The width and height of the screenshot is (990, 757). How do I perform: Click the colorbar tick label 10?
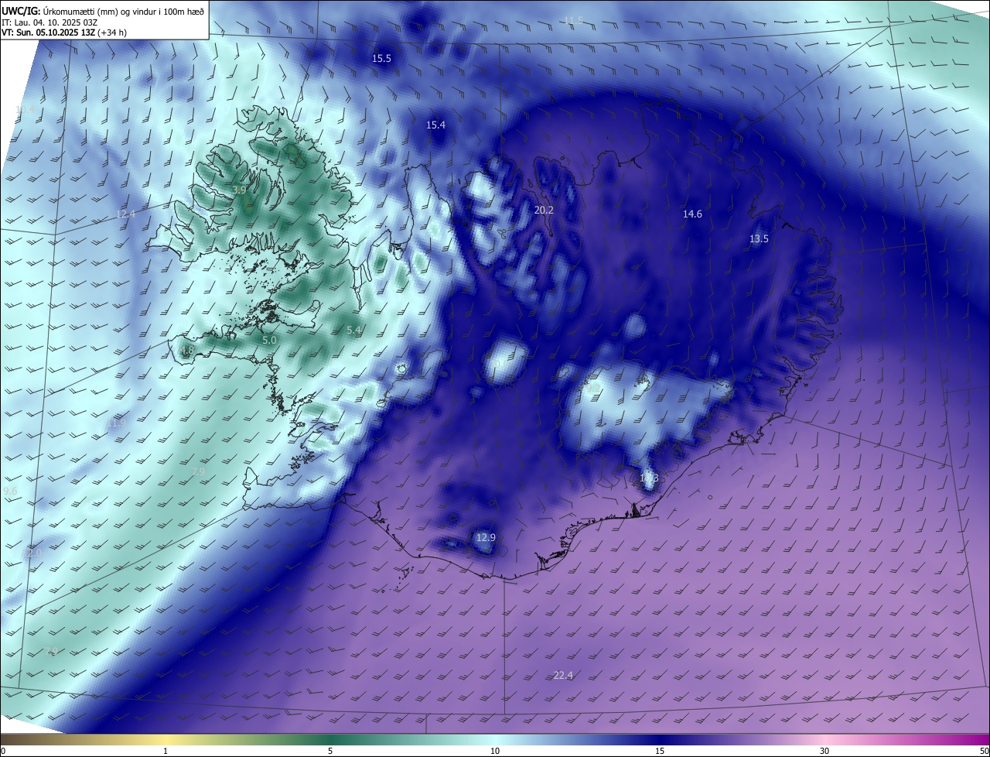tap(495, 752)
